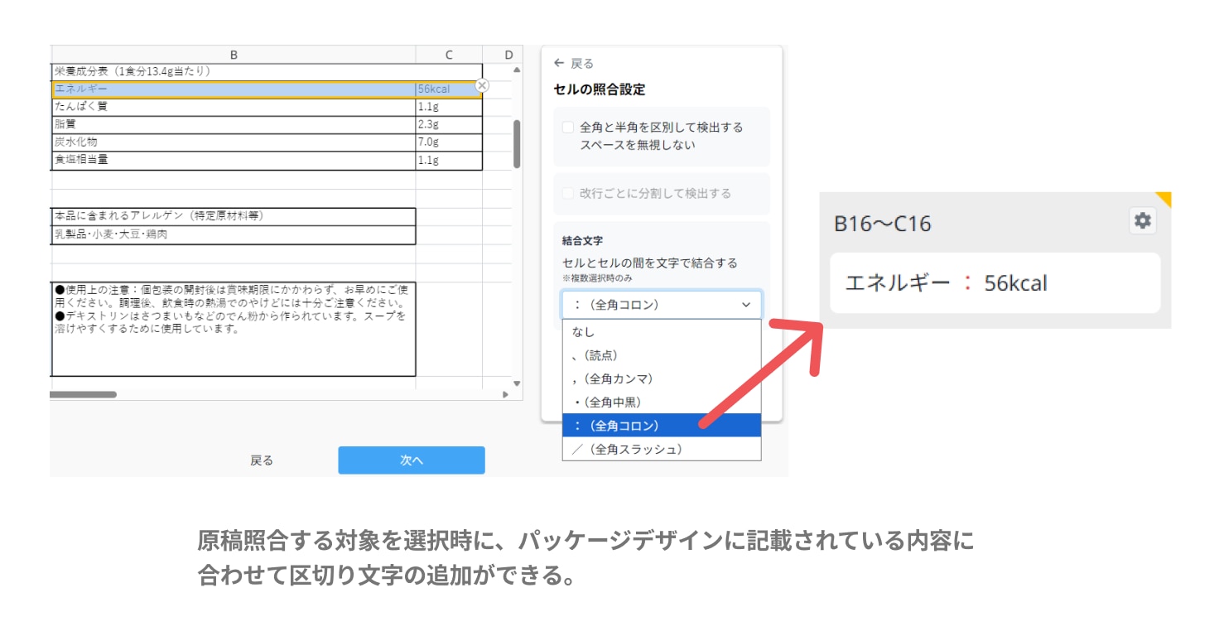The image size is (1219, 636).
Task: Click the 戻る button beside 次へ
Action: click(x=262, y=460)
